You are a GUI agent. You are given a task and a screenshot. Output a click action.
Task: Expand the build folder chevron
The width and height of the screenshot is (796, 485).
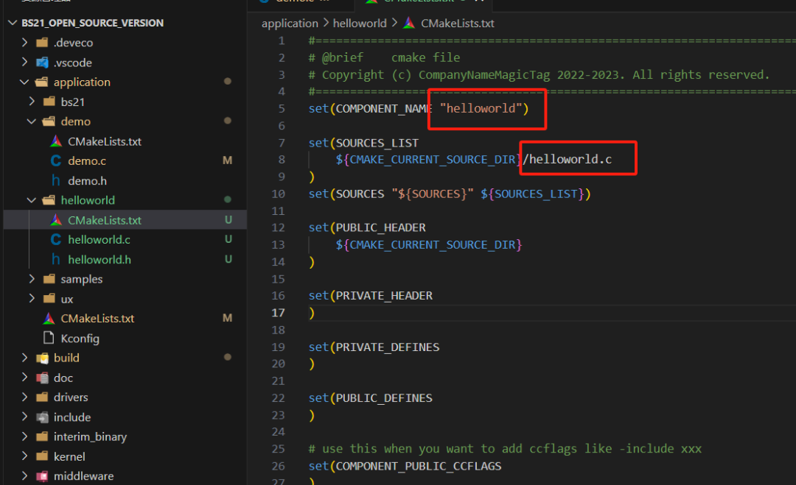click(24, 358)
